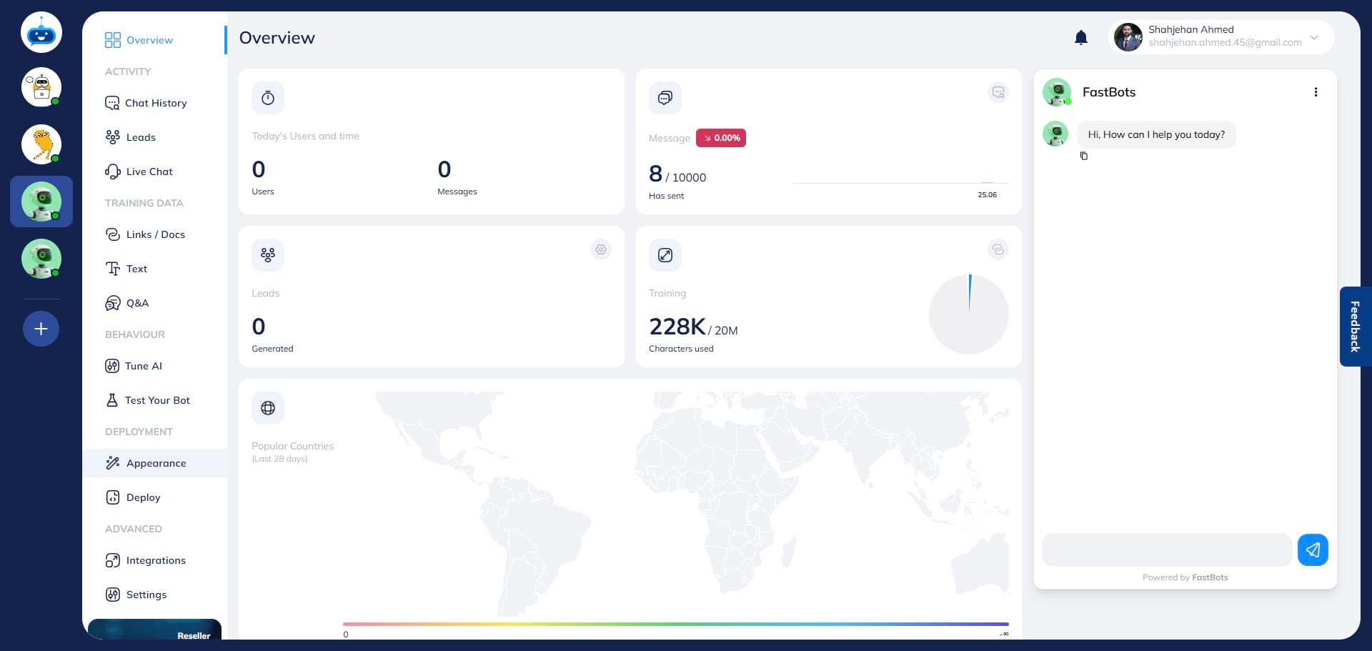Viewport: 1372px width, 651px height.
Task: Focus the chat message input field
Action: pyautogui.click(x=1167, y=550)
